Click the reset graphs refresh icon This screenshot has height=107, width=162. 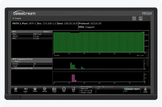coord(134,18)
